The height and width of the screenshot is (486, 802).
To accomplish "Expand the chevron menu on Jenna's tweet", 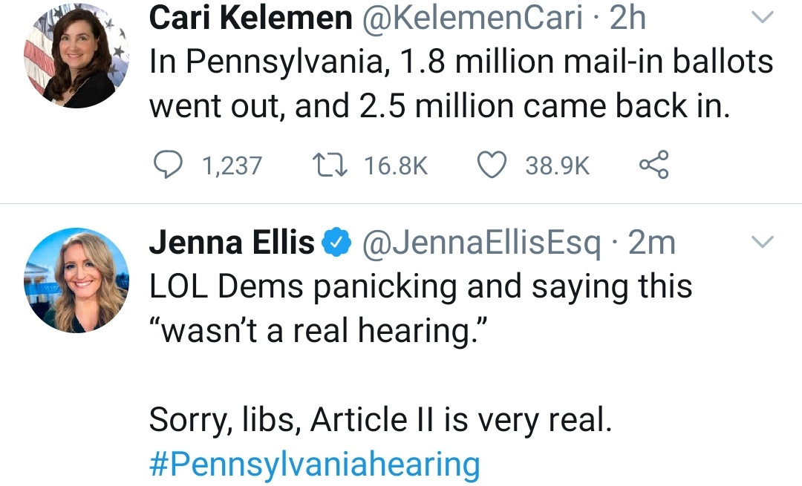I will pos(763,242).
